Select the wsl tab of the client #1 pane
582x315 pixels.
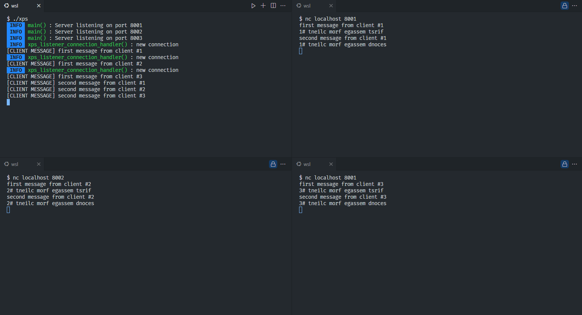pos(314,6)
